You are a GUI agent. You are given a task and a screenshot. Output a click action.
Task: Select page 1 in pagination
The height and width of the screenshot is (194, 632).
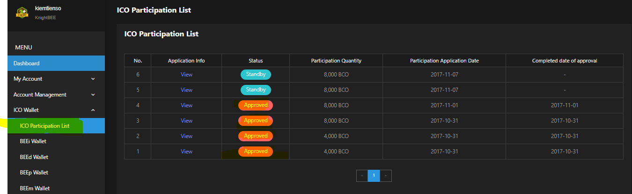374,176
